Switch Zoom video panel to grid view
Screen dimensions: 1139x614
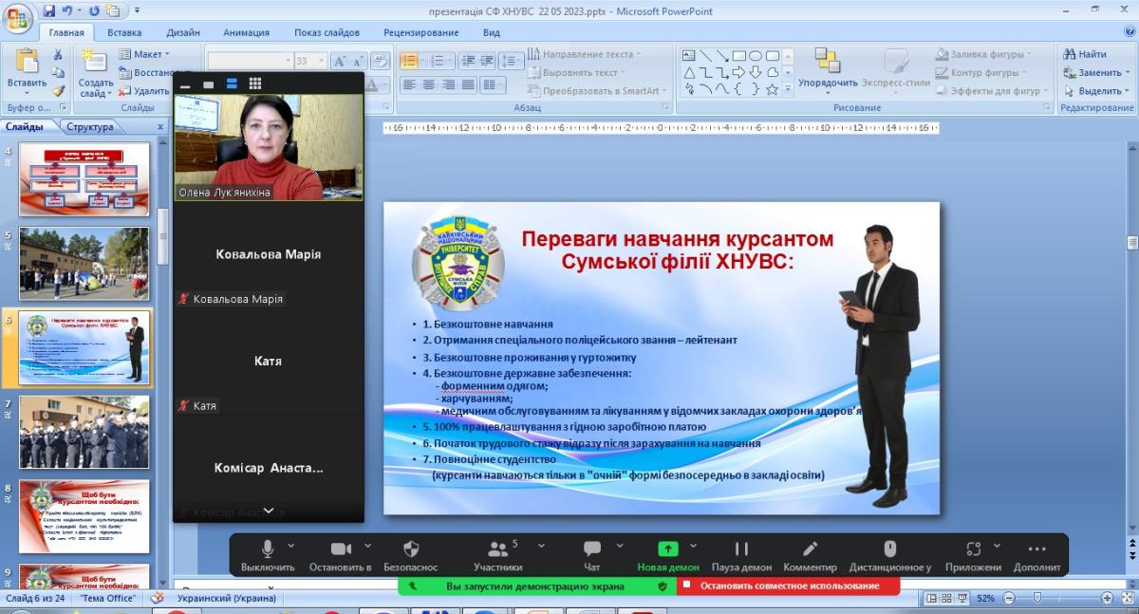254,84
